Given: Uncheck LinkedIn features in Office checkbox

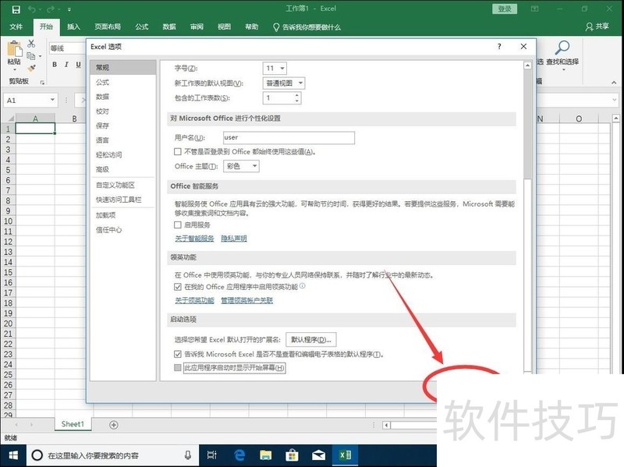Looking at the screenshot, I should click(178, 286).
